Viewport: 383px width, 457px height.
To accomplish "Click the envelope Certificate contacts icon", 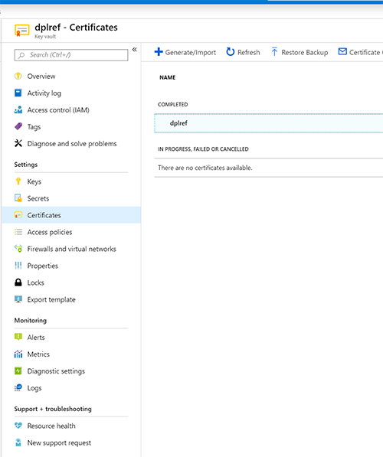I will [x=342, y=51].
